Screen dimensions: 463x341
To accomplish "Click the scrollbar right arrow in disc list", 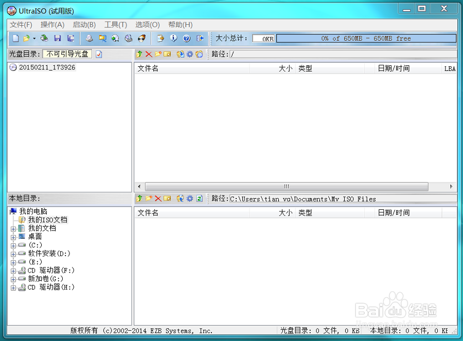I will click(x=451, y=187).
